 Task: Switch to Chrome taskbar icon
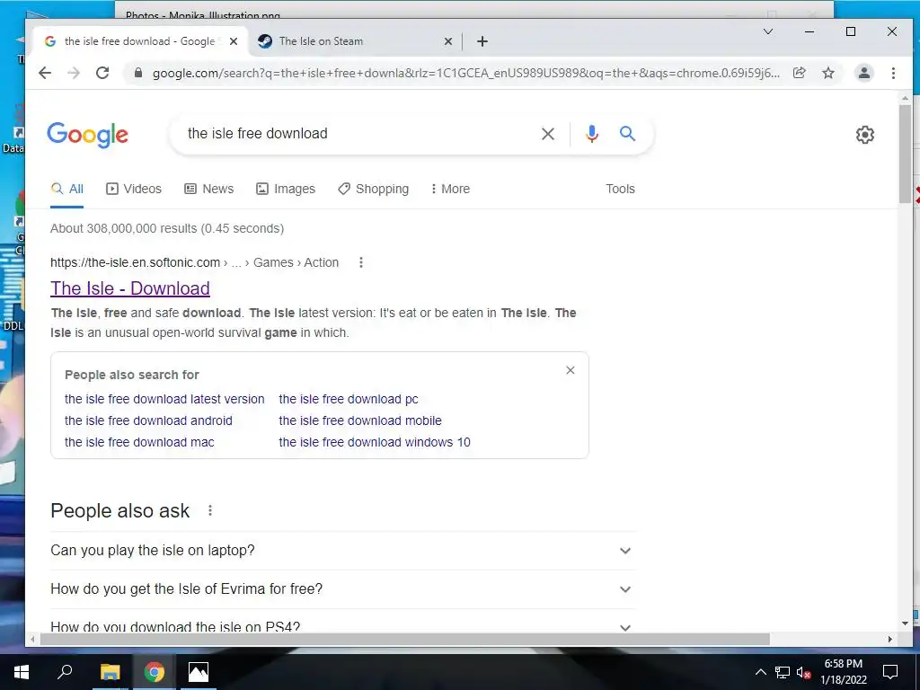tap(155, 672)
